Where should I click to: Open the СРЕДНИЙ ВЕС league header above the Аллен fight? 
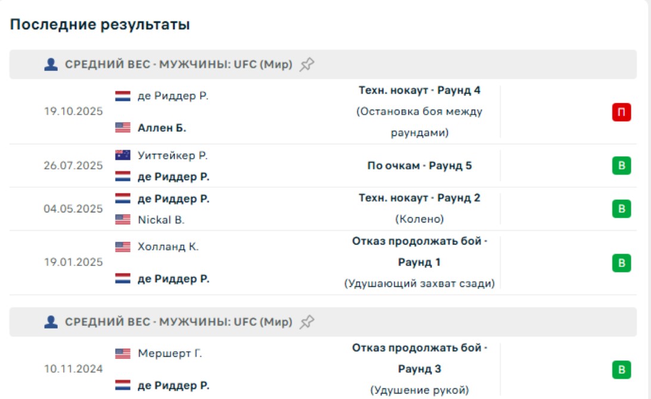pyautogui.click(x=178, y=64)
